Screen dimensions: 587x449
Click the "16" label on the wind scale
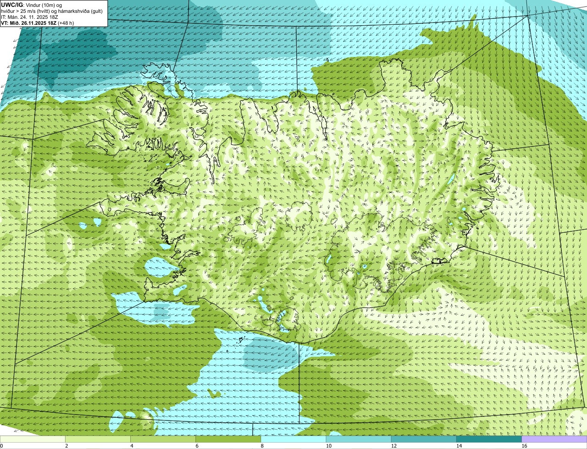tap(524, 446)
